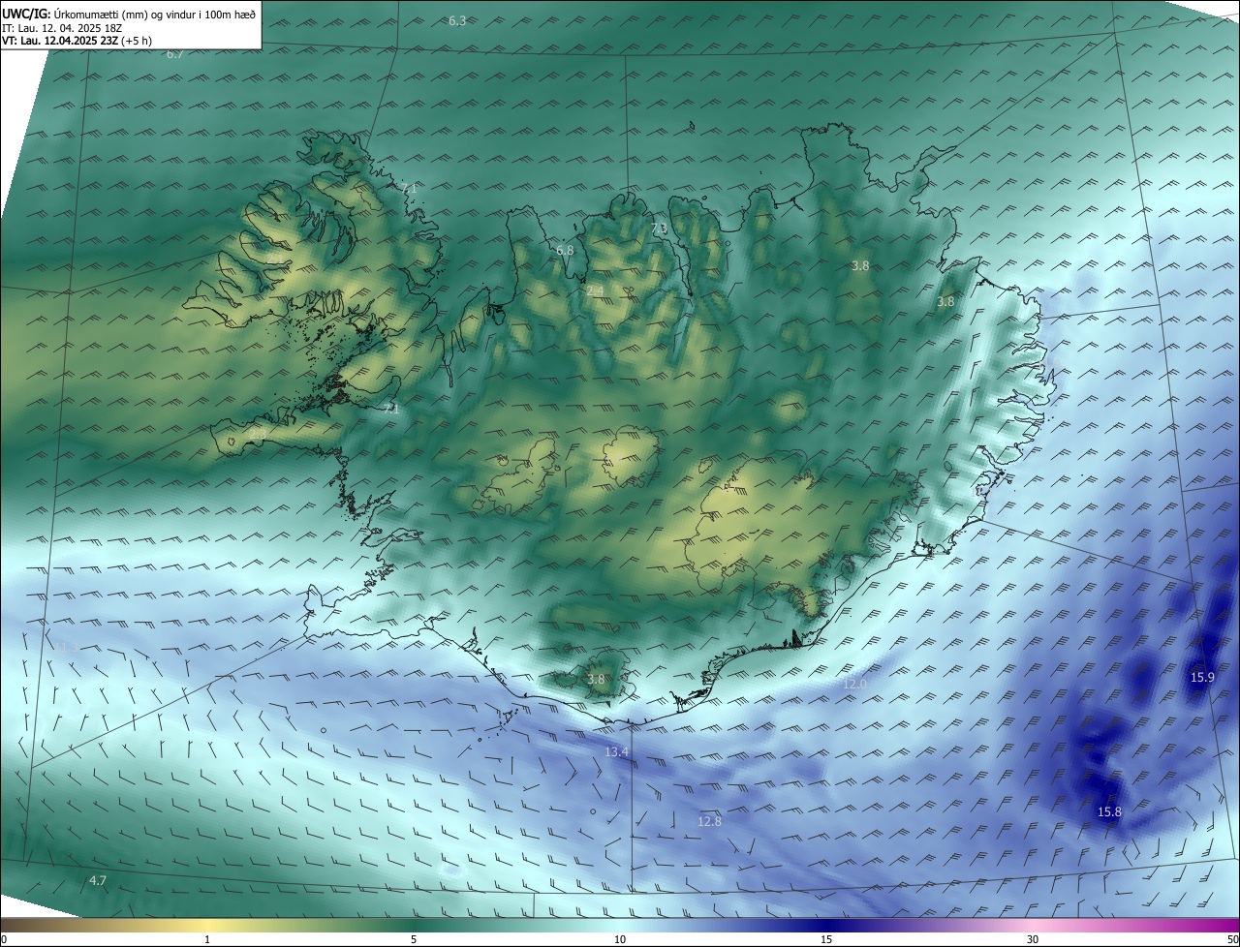This screenshot has height=947, width=1240.
Task: Click the 13.4 value label on the map
Action: click(x=616, y=752)
